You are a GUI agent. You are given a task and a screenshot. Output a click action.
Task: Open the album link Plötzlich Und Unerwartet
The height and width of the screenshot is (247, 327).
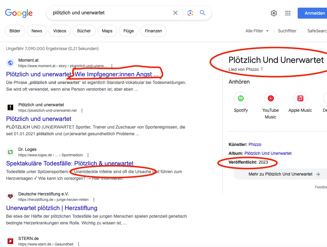tap(268, 153)
